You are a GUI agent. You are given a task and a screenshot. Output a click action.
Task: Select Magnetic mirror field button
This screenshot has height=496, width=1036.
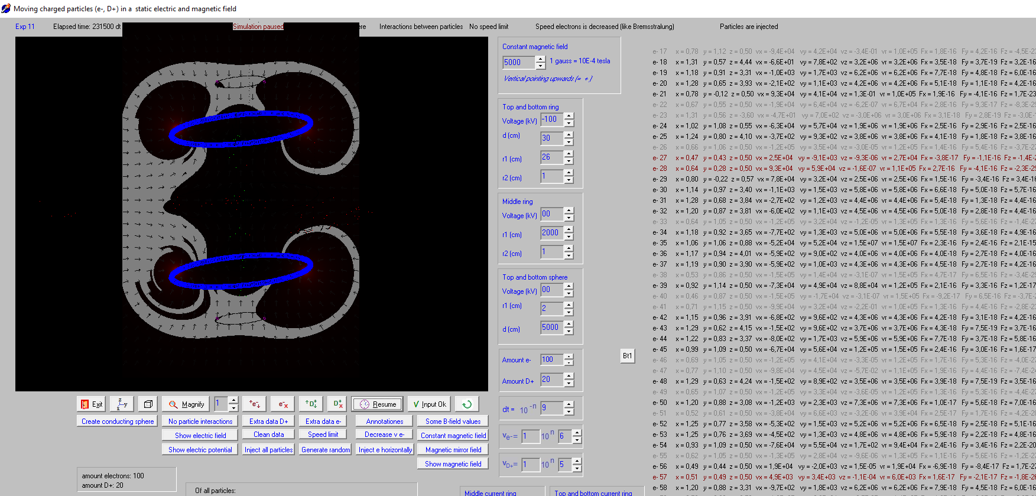coord(453,450)
